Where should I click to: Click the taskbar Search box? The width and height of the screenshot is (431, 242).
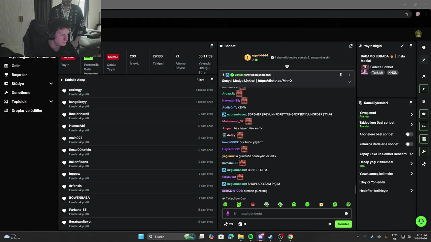tap(171, 237)
